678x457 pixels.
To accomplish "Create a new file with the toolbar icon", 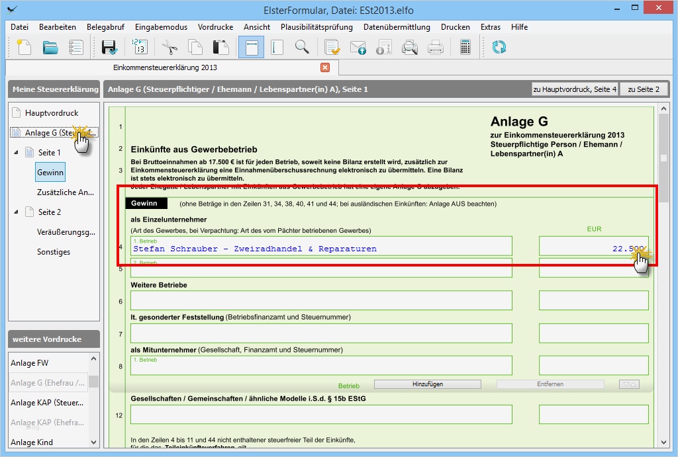I will click(x=24, y=47).
